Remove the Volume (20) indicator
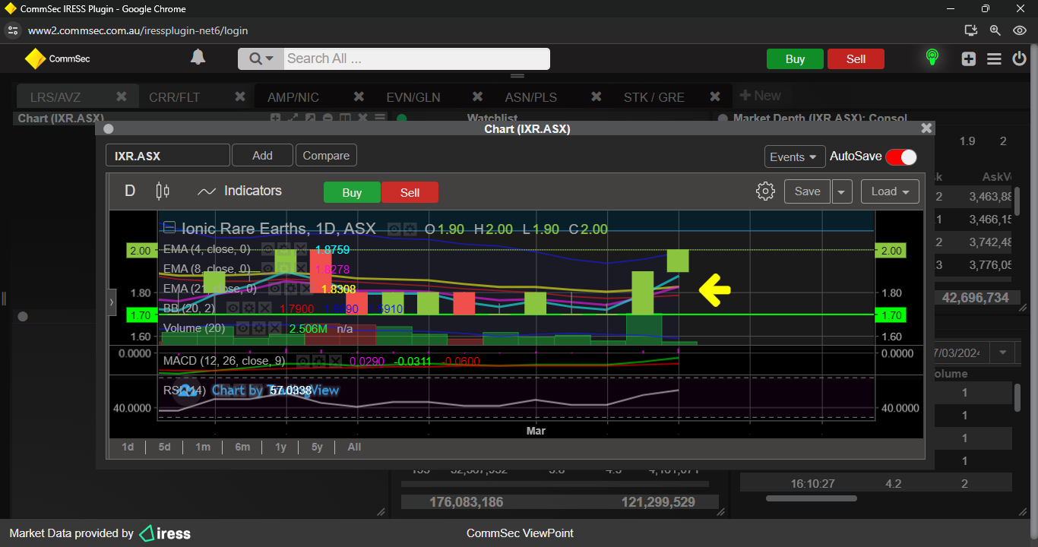This screenshot has height=547, width=1038. pyautogui.click(x=274, y=328)
